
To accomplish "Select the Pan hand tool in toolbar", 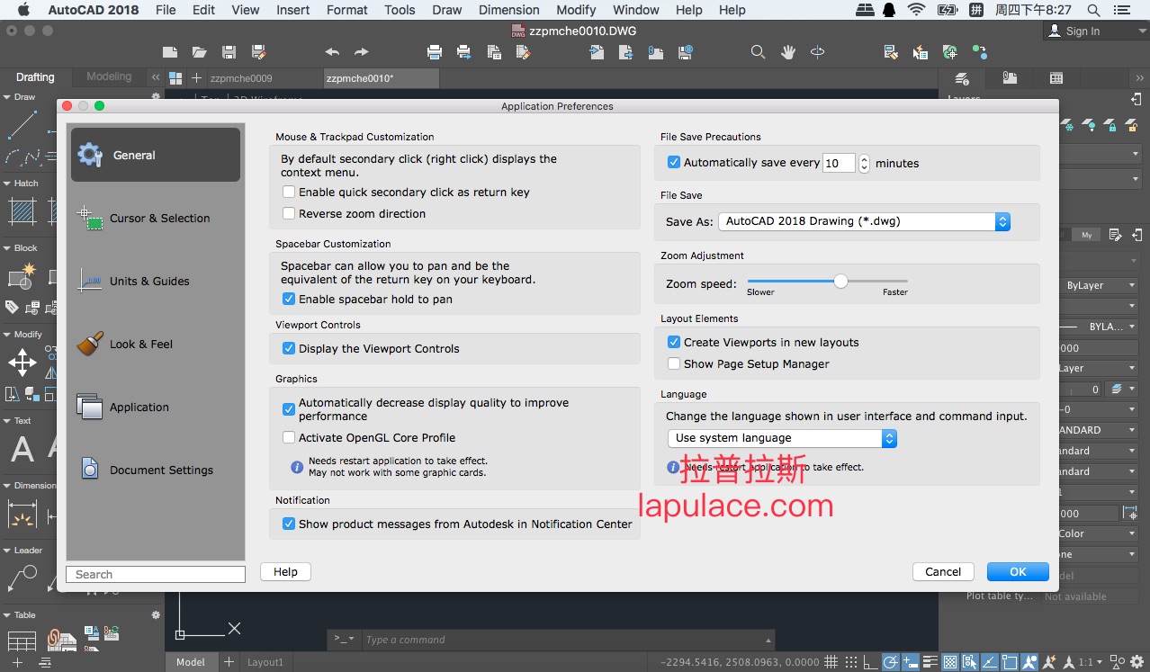I will 788,52.
